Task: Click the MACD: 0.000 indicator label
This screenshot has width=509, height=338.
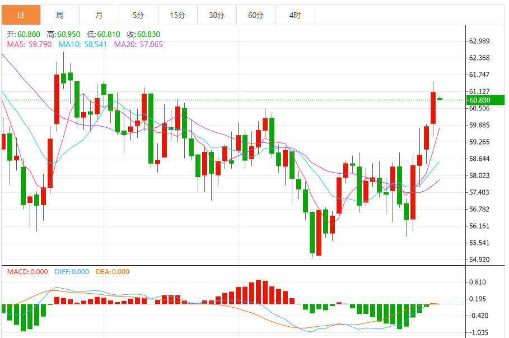Action: tap(27, 272)
